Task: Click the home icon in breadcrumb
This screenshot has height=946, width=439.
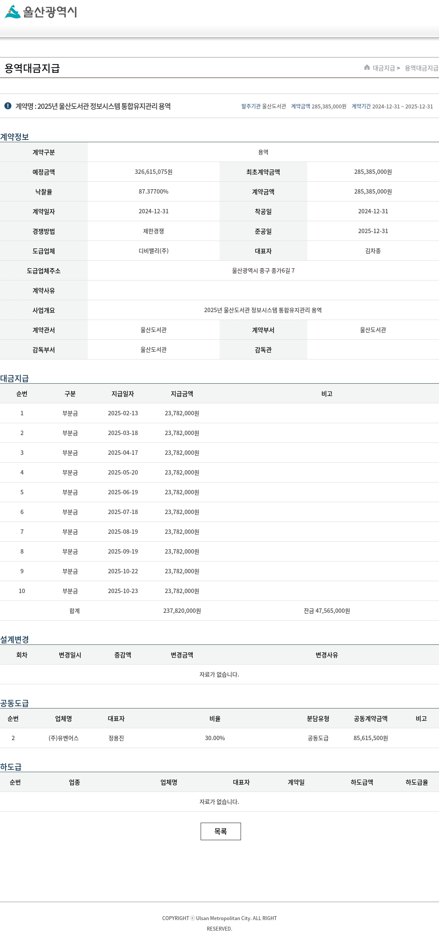Action: (367, 68)
